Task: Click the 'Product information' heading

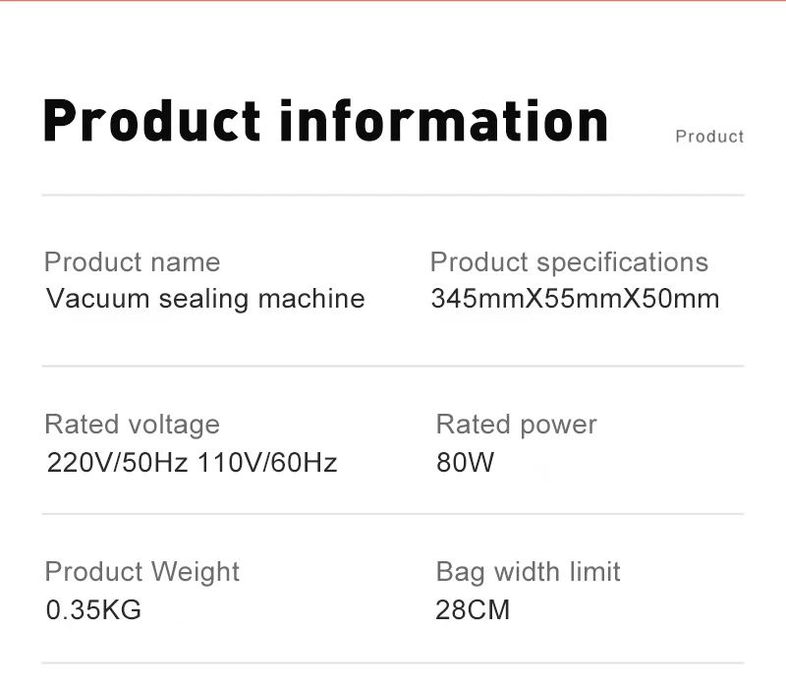Action: 326,121
